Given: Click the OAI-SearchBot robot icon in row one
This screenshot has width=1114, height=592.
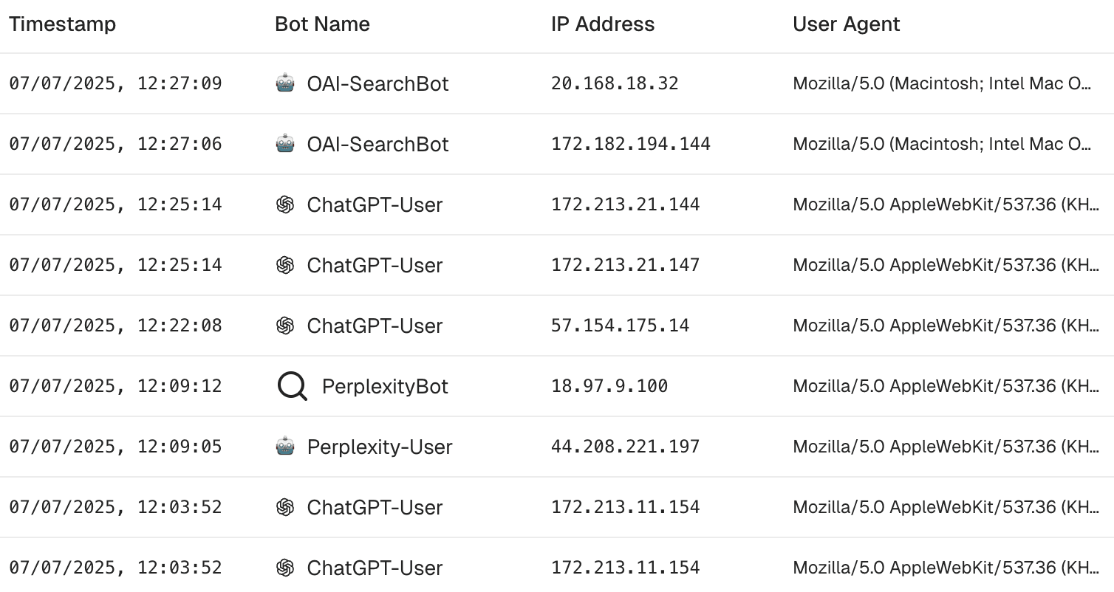Looking at the screenshot, I should coord(288,83).
